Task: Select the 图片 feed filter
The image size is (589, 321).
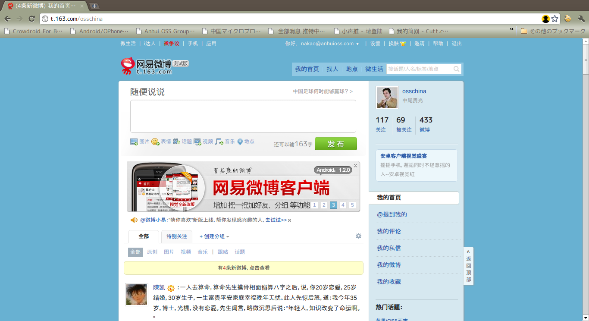Action: click(169, 252)
